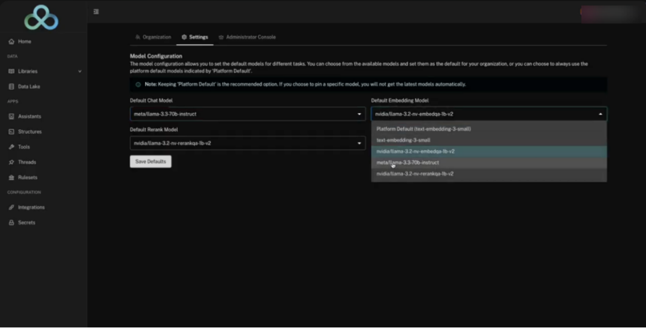
Task: Click the Tools wrench icon
Action: (11, 147)
